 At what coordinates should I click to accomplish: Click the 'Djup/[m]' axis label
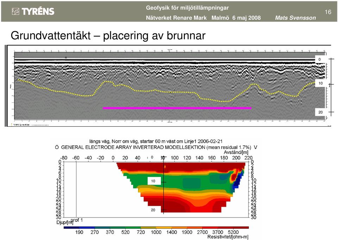point(64,222)
